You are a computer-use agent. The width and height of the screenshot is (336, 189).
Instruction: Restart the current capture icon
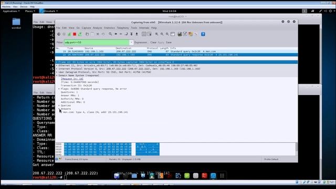(80, 34)
